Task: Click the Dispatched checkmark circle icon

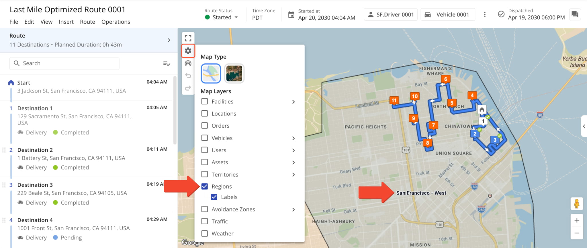Action: [501, 14]
